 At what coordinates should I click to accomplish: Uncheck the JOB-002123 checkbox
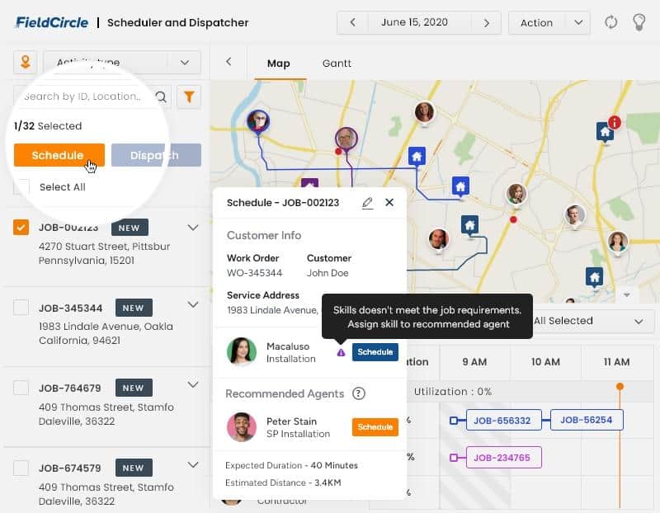(x=21, y=228)
